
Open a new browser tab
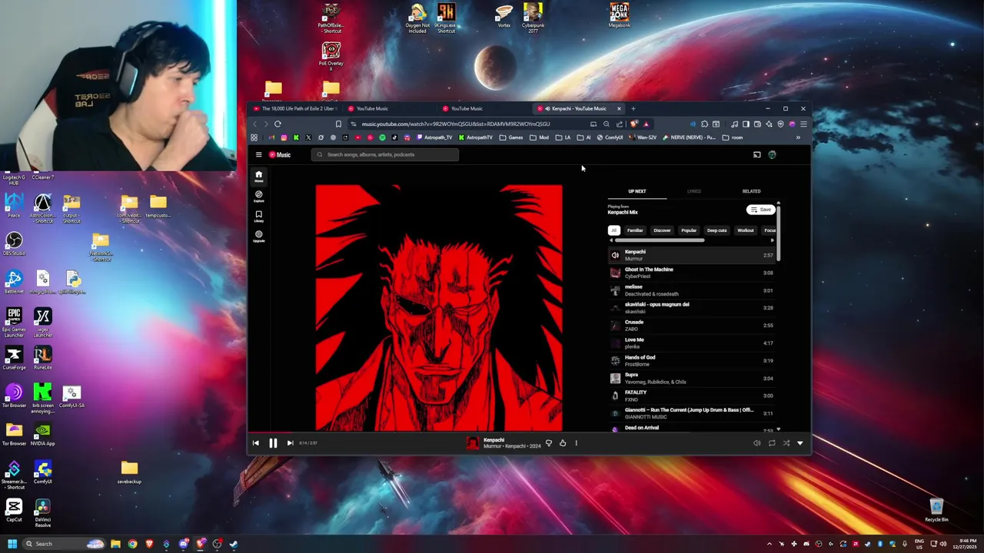coord(633,108)
